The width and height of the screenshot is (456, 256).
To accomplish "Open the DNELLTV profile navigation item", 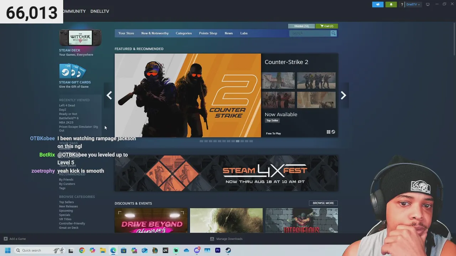I will tap(100, 11).
